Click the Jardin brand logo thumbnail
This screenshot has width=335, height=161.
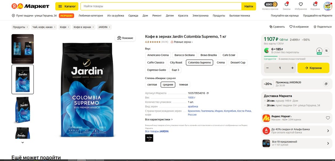point(149,138)
